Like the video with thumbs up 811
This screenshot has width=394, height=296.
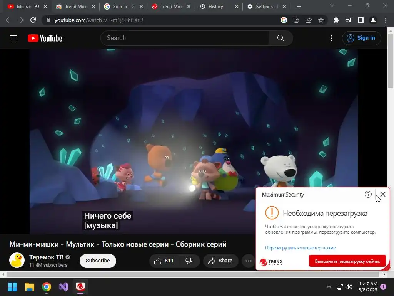click(x=165, y=261)
